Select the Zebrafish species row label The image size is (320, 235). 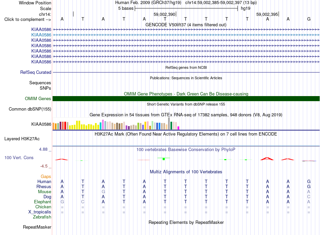tap(42, 217)
